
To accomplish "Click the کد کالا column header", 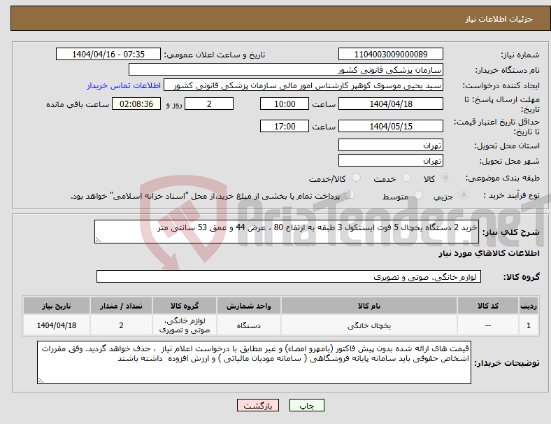I will tap(488, 306).
